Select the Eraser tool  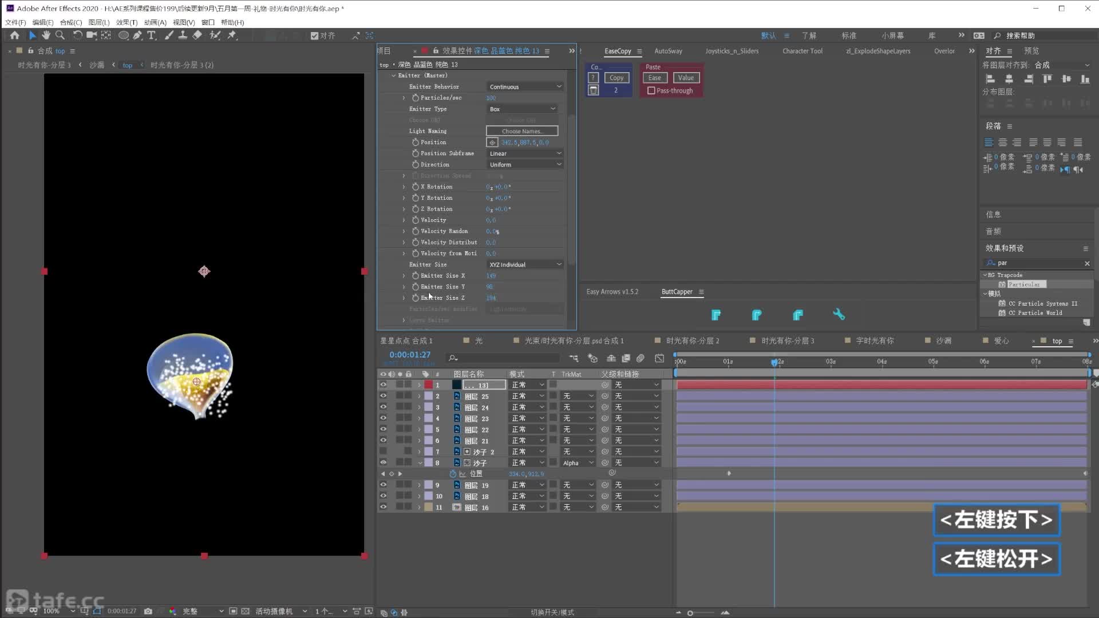click(197, 35)
